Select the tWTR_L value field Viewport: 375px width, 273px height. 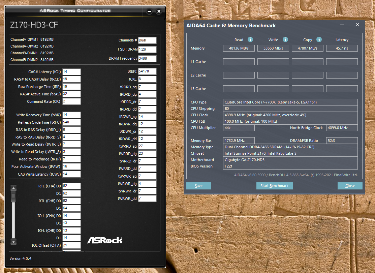71,144
